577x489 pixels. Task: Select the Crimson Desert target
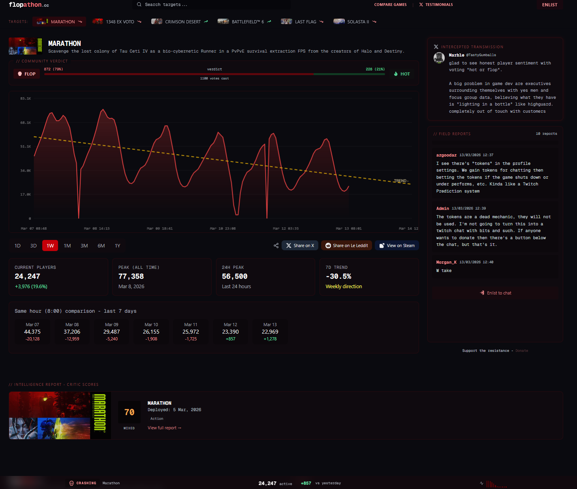tap(179, 22)
